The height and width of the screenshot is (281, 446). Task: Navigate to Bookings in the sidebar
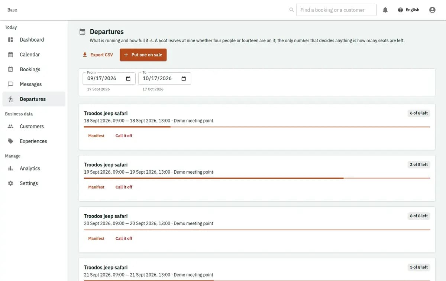pos(34,69)
